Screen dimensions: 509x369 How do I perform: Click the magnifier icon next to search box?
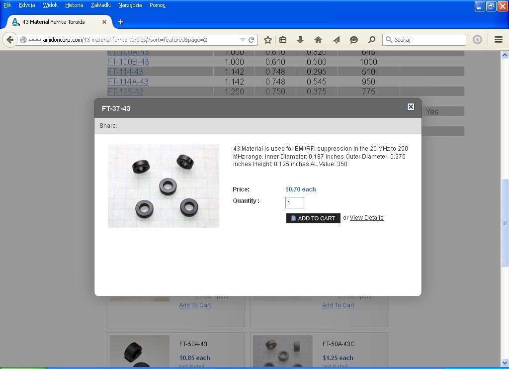pos(371,40)
